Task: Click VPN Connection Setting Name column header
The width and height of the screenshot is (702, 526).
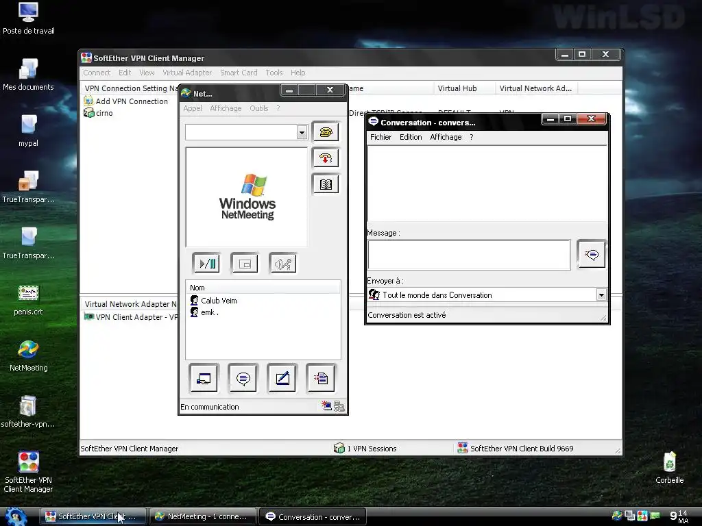Action: coord(130,88)
